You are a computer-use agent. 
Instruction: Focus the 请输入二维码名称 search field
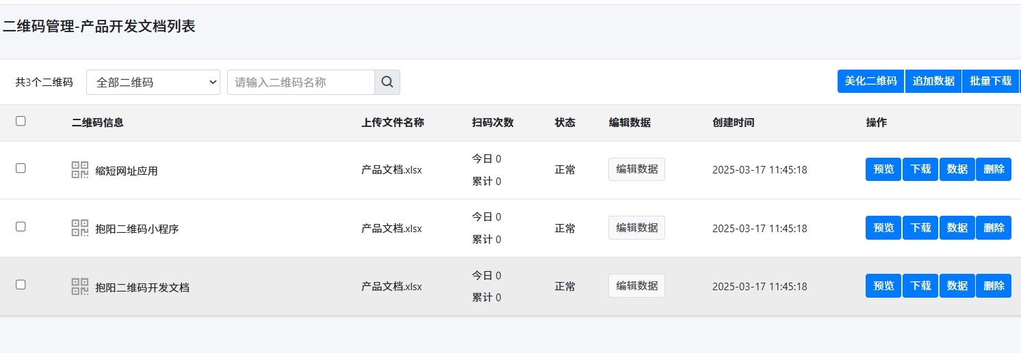click(x=301, y=82)
